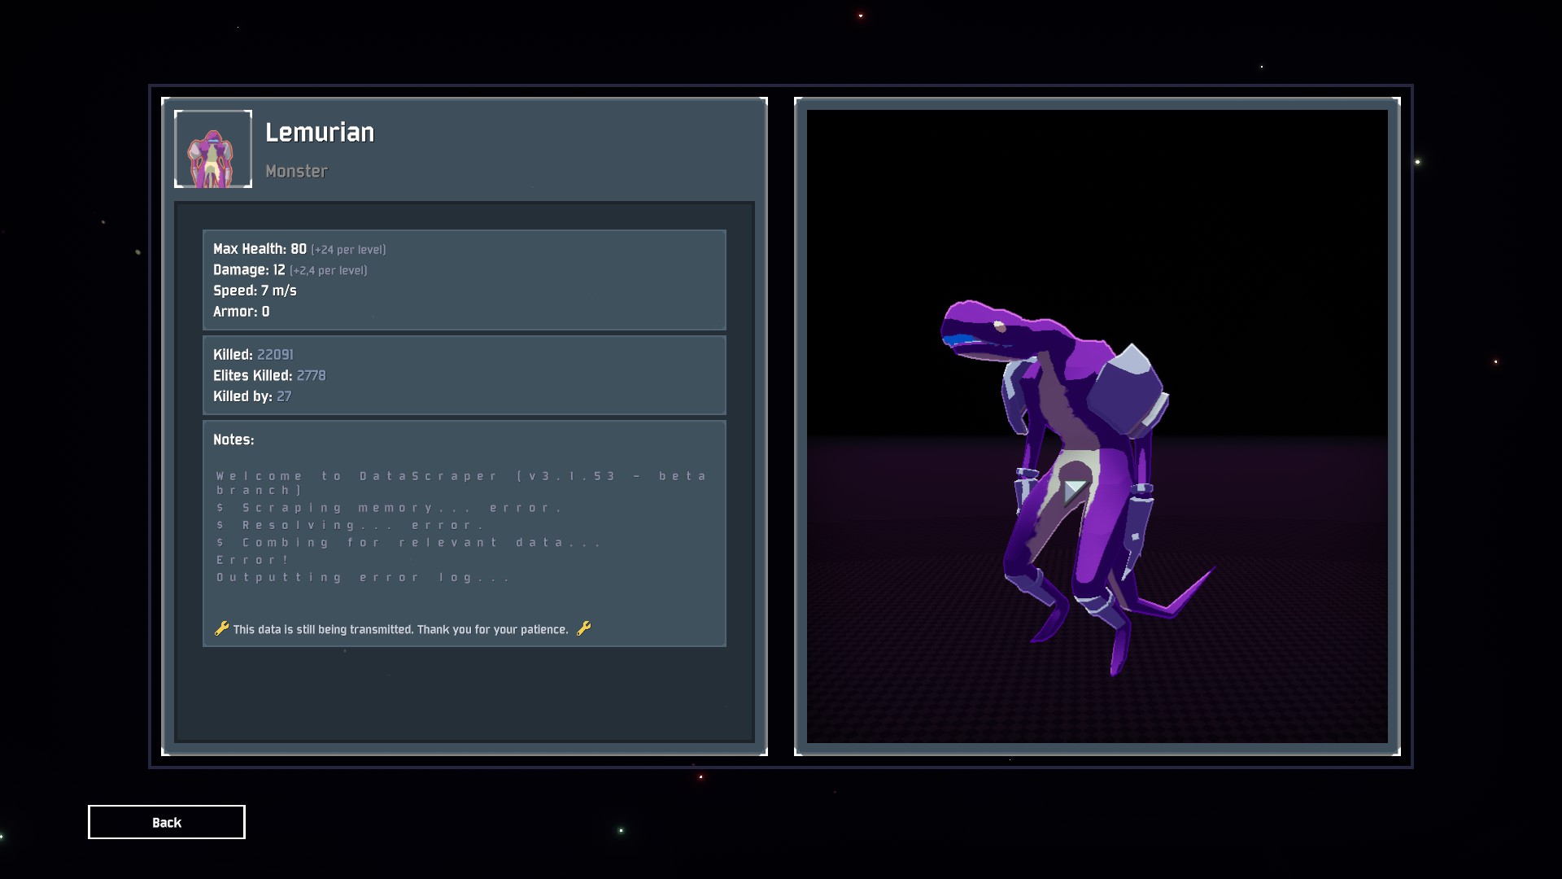Click the Killed by count
Screen dimensions: 1562x879
284,396
